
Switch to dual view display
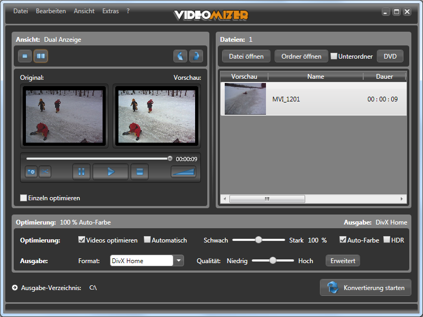point(41,56)
